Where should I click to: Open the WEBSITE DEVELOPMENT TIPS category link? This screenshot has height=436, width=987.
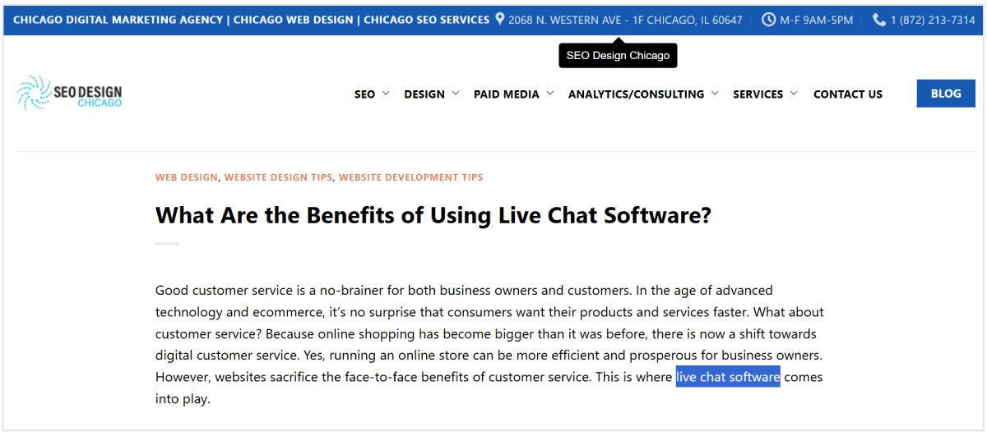click(x=410, y=177)
